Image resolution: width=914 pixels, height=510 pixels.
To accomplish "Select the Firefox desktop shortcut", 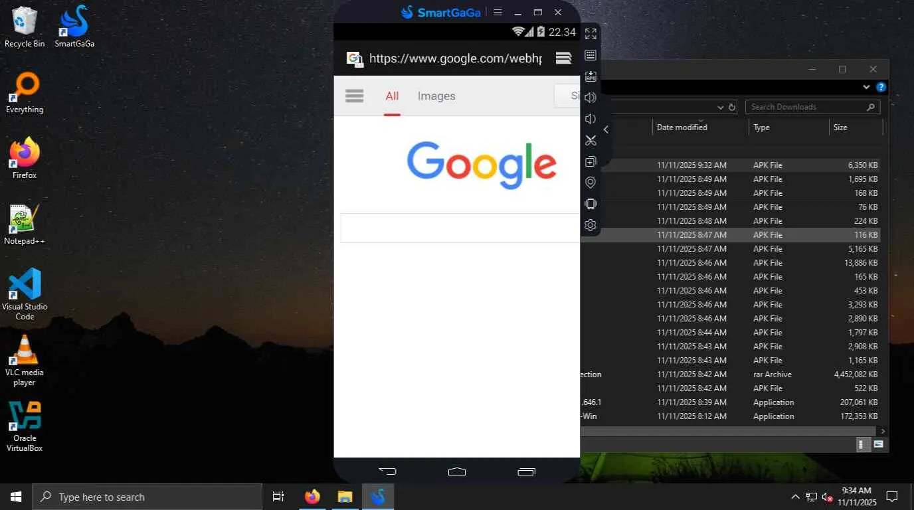I will 25,159.
